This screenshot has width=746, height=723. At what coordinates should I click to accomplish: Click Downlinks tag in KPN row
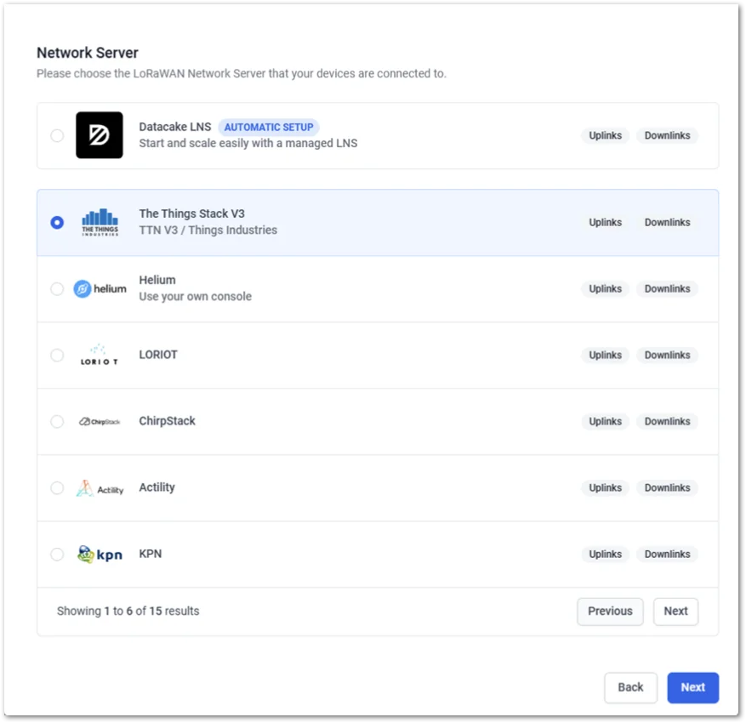(x=667, y=554)
